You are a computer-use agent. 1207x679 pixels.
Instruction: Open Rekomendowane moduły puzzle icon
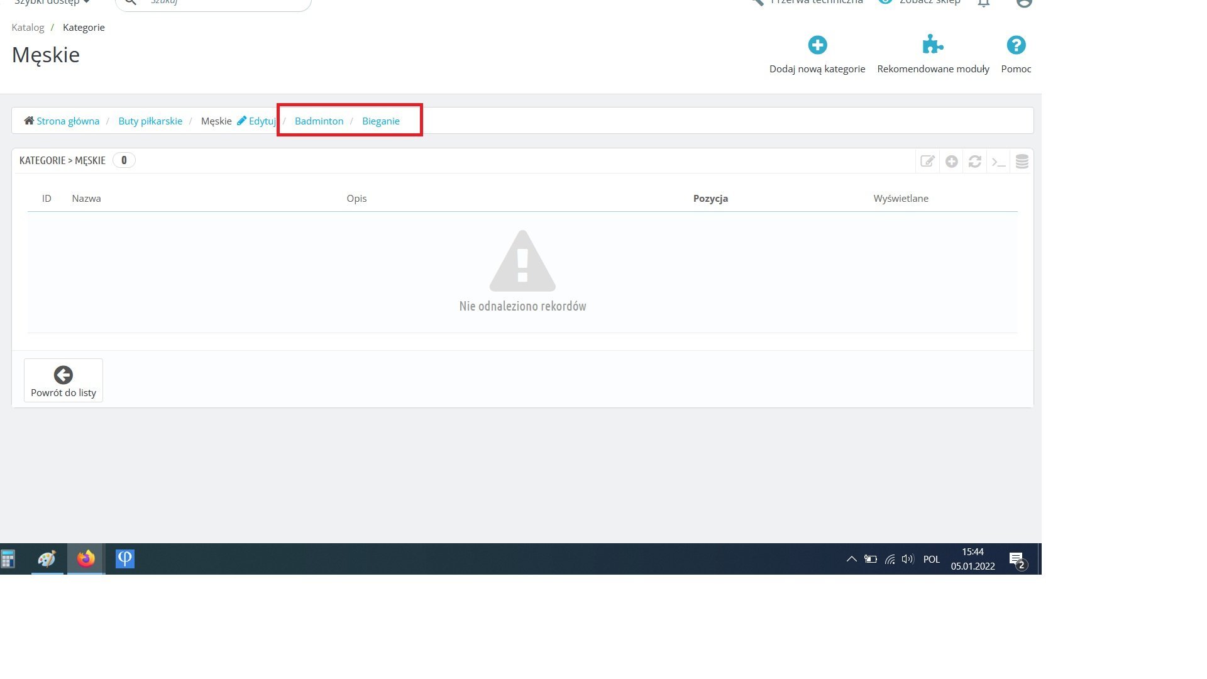[932, 45]
